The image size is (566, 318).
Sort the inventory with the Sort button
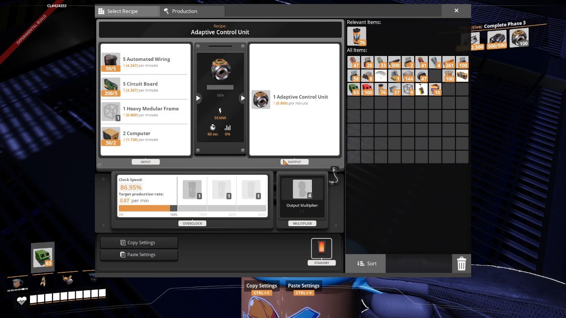click(366, 264)
